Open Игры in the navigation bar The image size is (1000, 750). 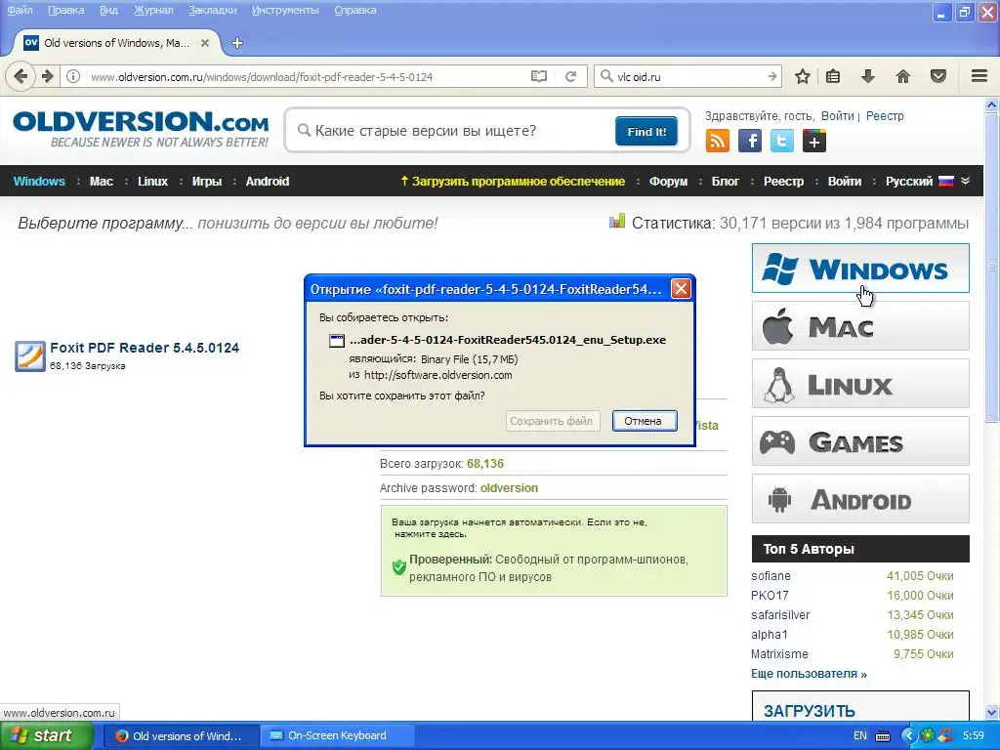point(207,181)
